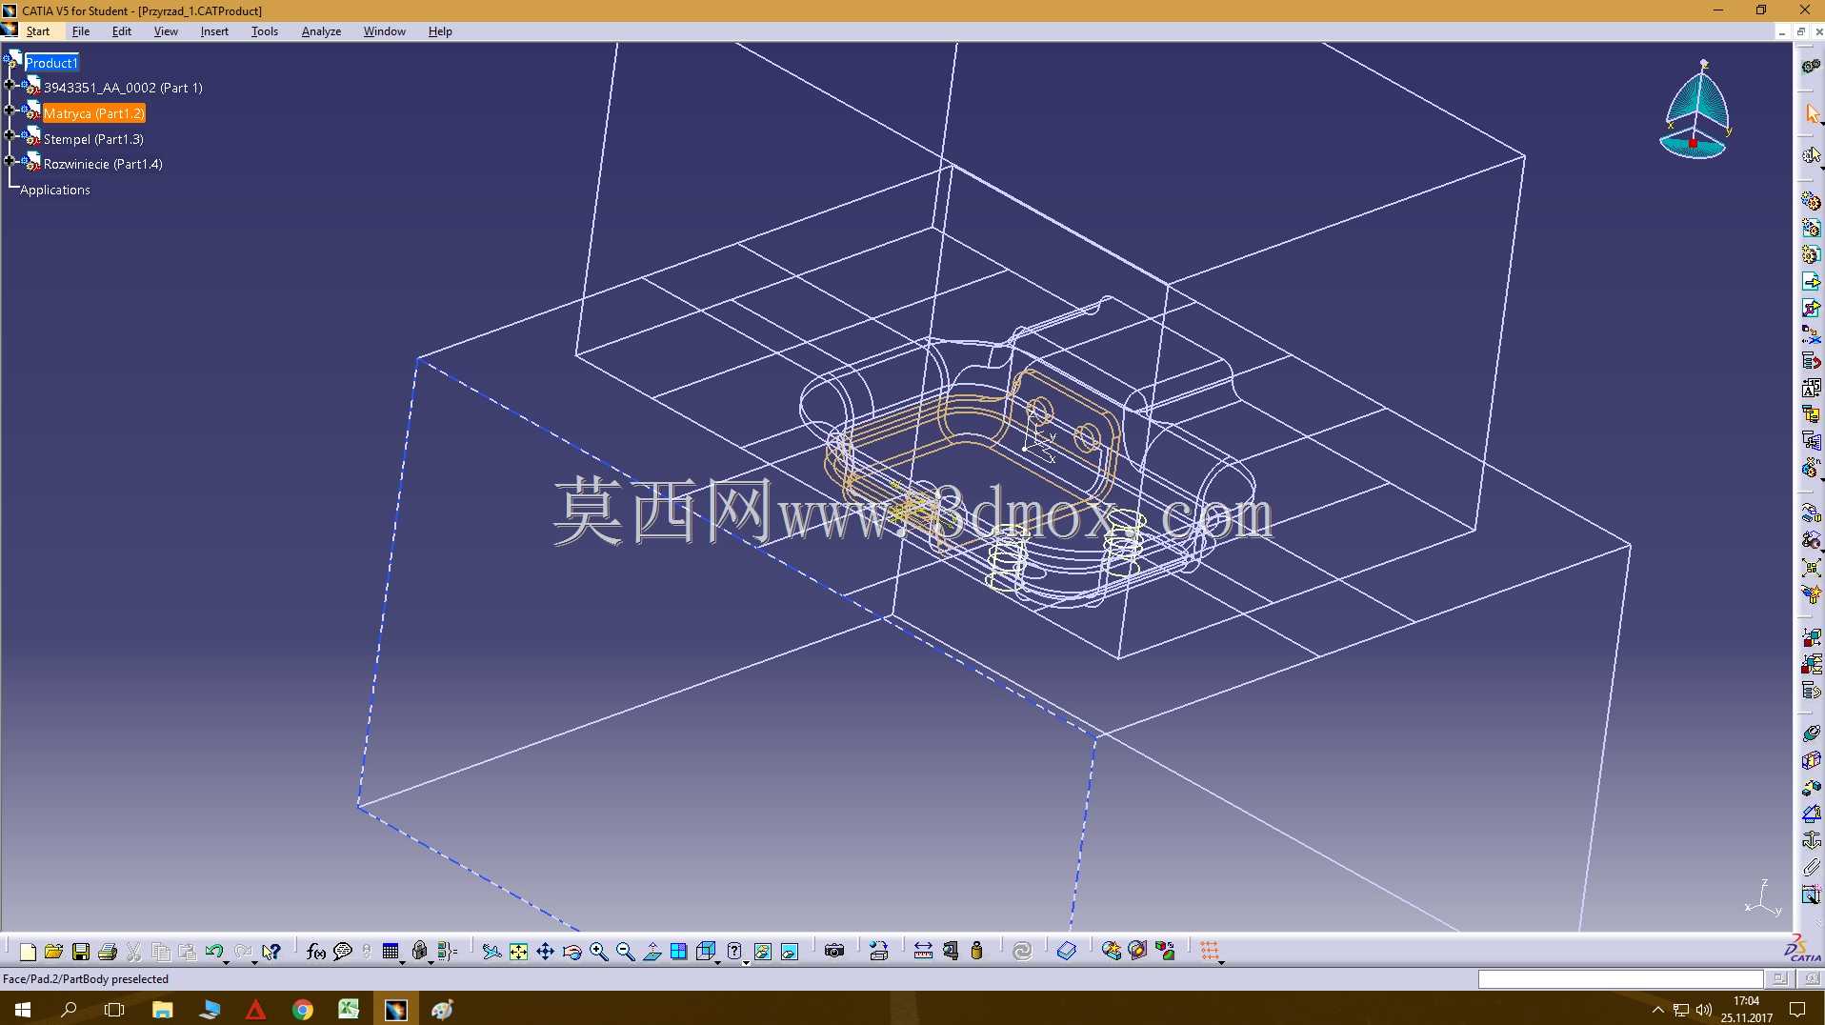Select Product1 in the specification tree
The image size is (1825, 1025).
pyautogui.click(x=51, y=63)
